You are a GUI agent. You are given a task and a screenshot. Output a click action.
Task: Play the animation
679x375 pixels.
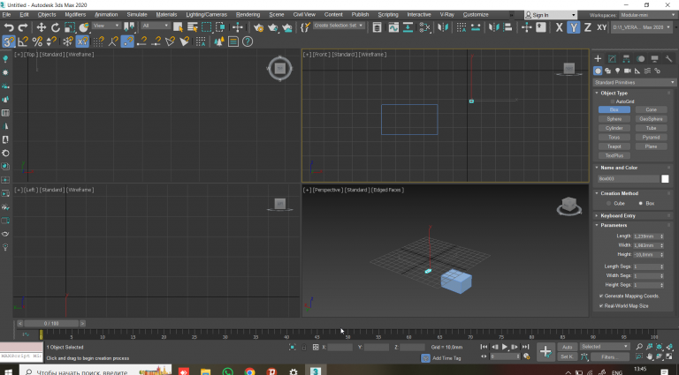pyautogui.click(x=505, y=347)
